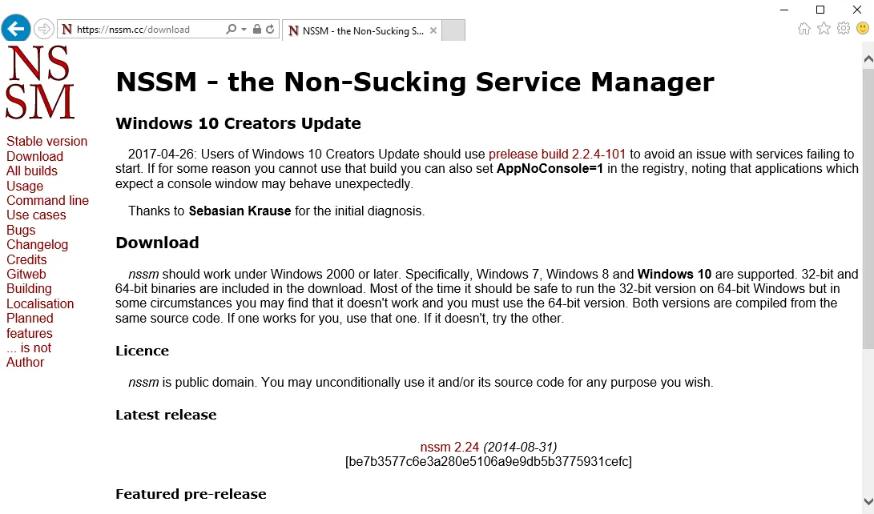
Task: Click the 'Licence' heading
Action: point(142,351)
